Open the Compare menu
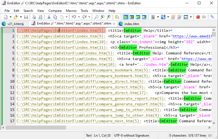This screenshot has width=218, height=139. 55,11
